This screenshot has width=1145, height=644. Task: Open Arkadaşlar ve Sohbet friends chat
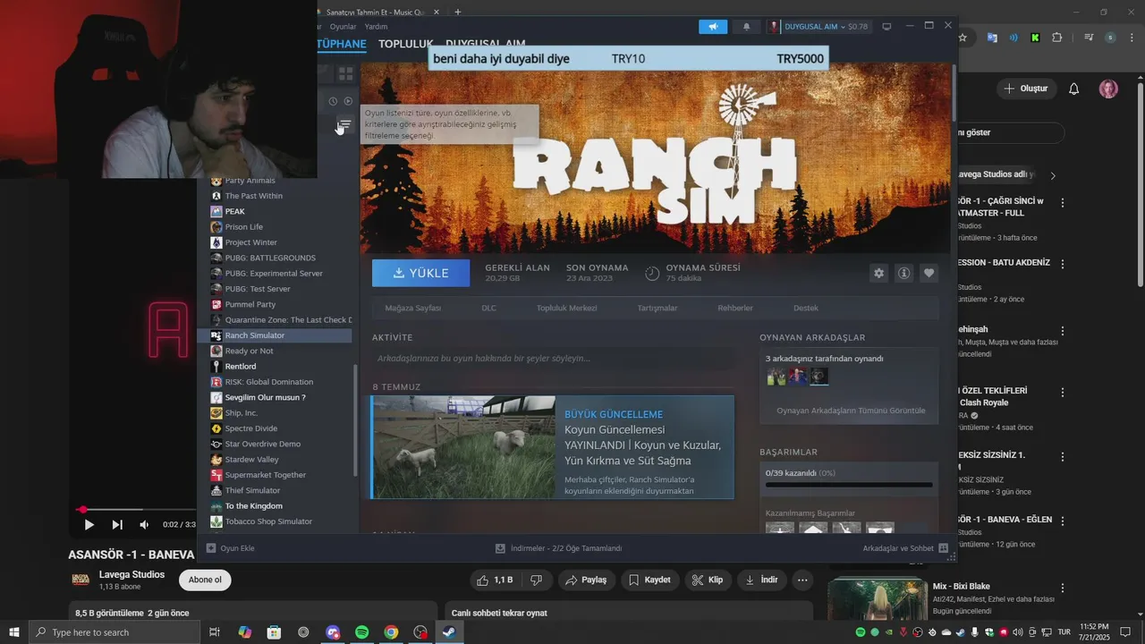point(905,548)
